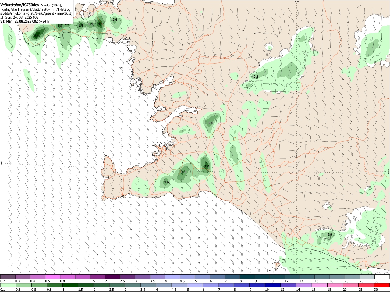Click the 1.1 precipitation value on the map
Screen dimensions: 390x292
point(101,24)
